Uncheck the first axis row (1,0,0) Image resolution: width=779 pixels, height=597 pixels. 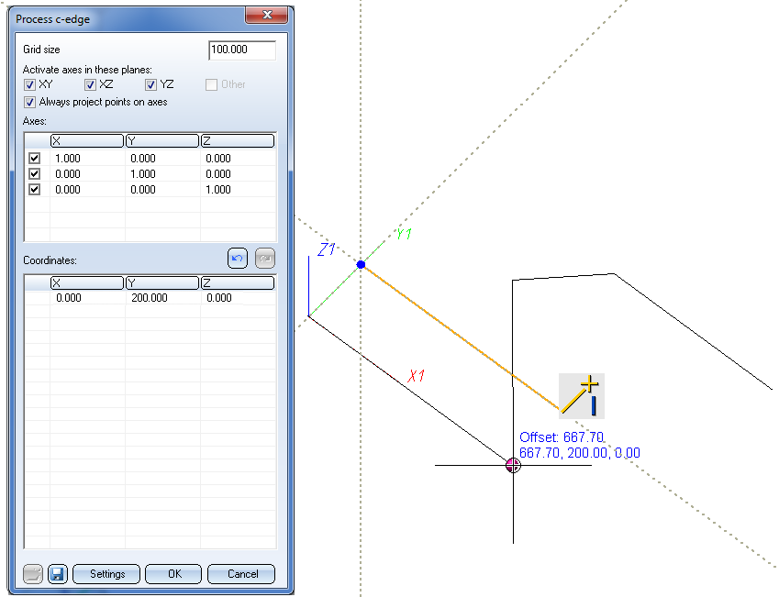pos(35,158)
